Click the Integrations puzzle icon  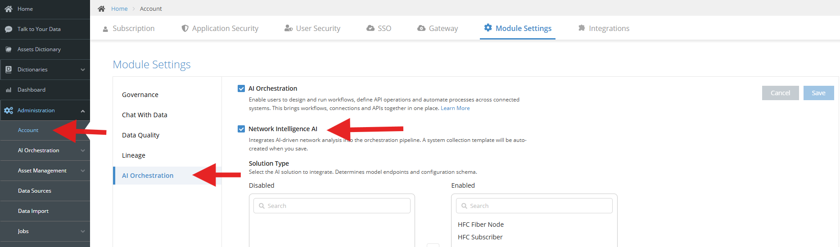pos(582,28)
